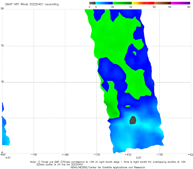Click the magenta-purple segment of the color bar
Screen dimensions: 193x169
pos(180,3)
